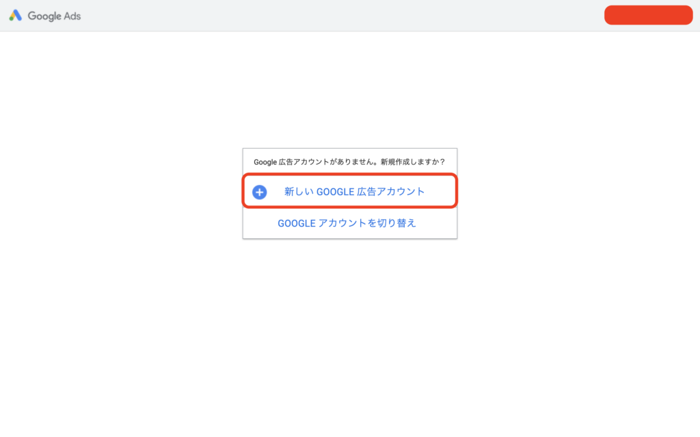Click the Google Ads wordmark in header
The width and height of the screenshot is (700, 437).
click(x=54, y=16)
